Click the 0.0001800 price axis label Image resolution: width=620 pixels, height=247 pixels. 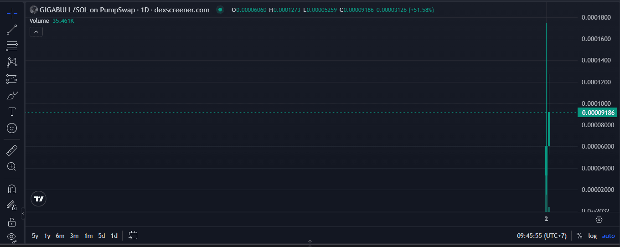click(596, 17)
